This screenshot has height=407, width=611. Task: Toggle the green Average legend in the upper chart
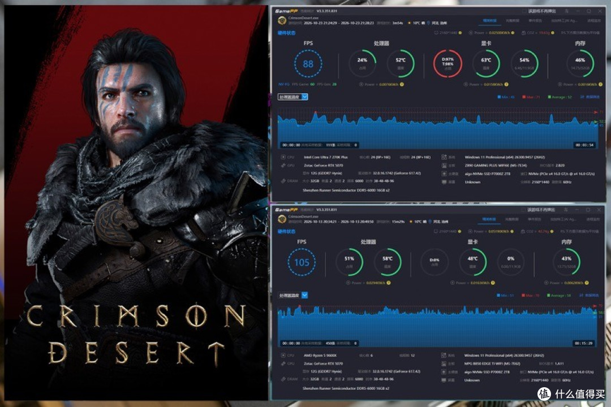point(560,97)
